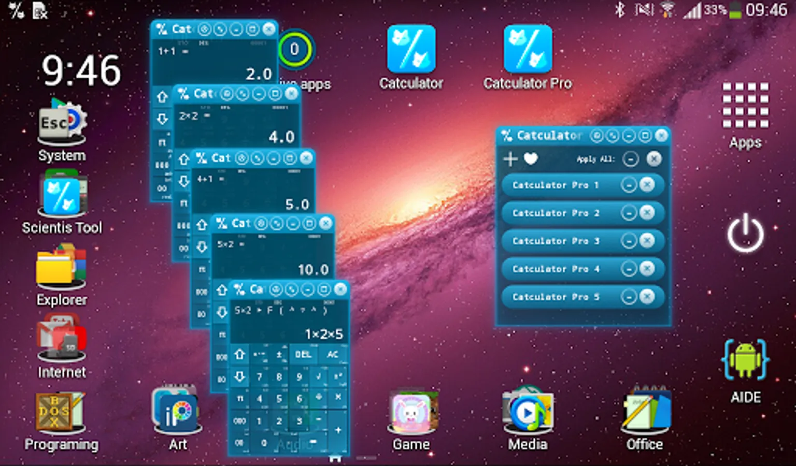Image resolution: width=796 pixels, height=466 pixels.
Task: Tap the plus-minus sign key
Action: coord(279,355)
